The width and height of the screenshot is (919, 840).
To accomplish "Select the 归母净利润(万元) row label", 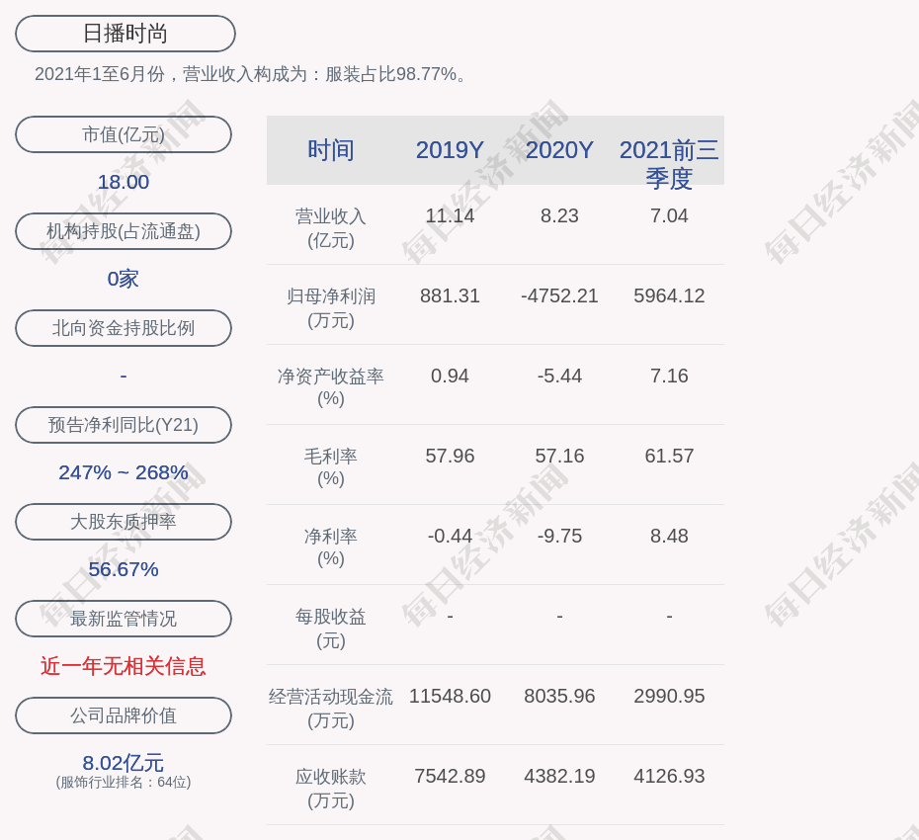I will [331, 307].
